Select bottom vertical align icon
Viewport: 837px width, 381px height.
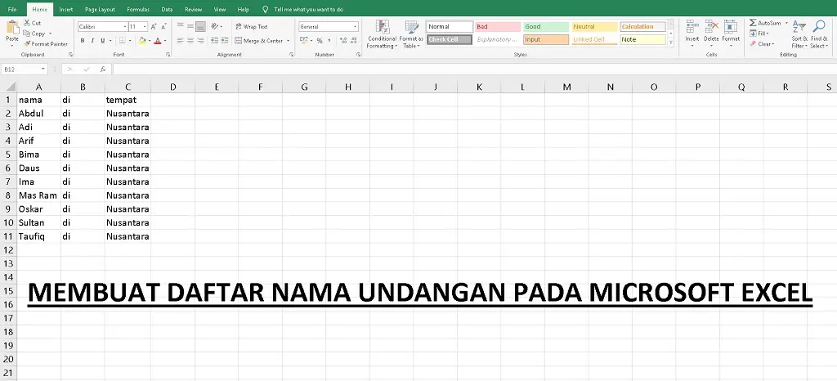coord(200,26)
